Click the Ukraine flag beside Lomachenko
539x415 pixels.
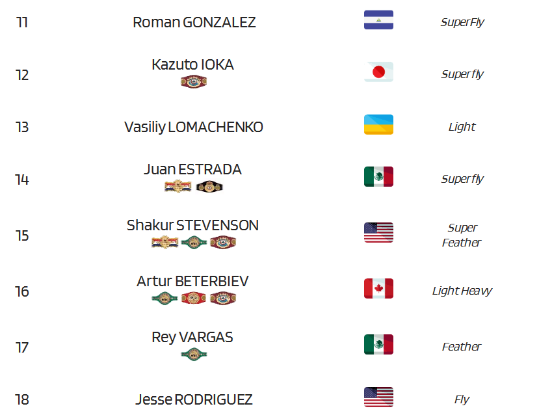(x=378, y=124)
